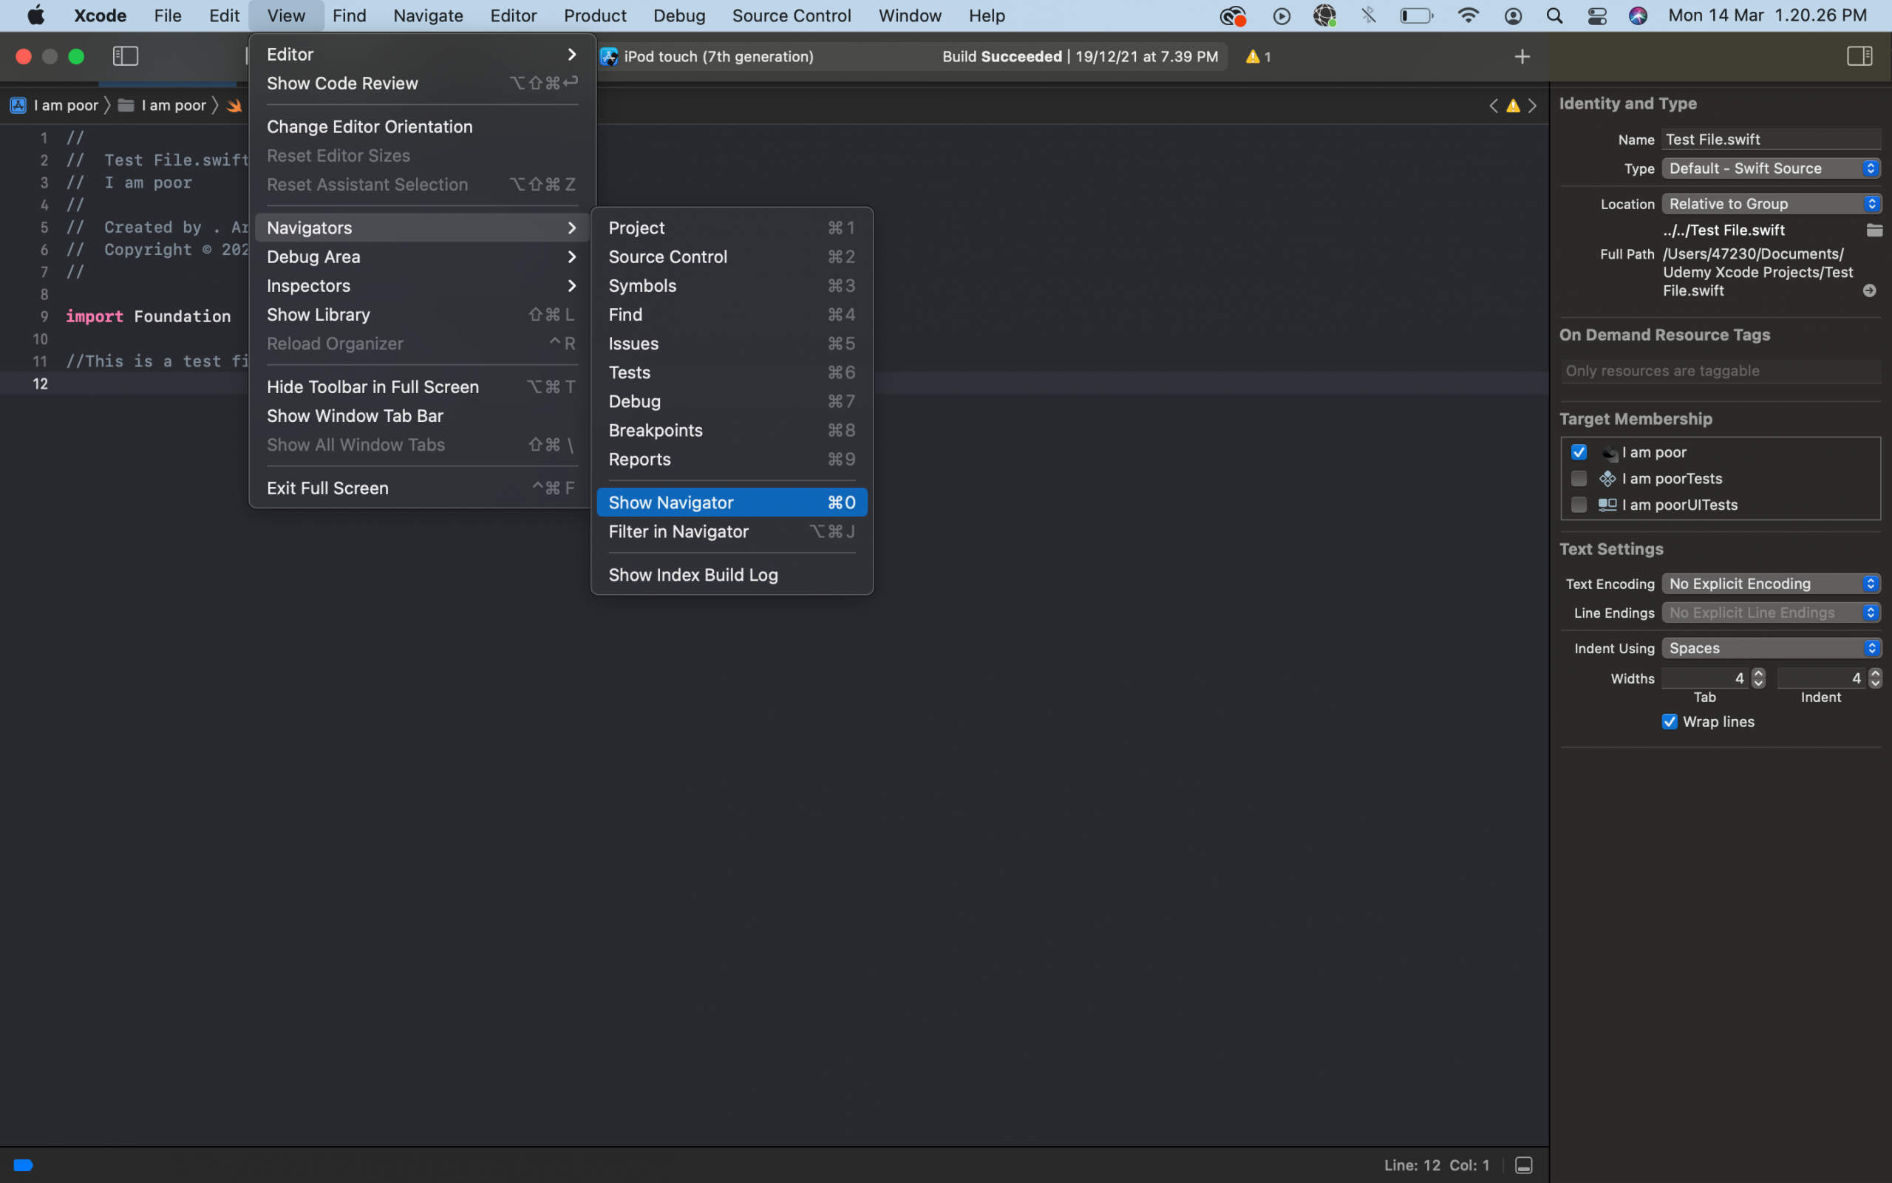Screen dimensions: 1892x1183
Task: Click the file Name input field
Action: (1772, 139)
